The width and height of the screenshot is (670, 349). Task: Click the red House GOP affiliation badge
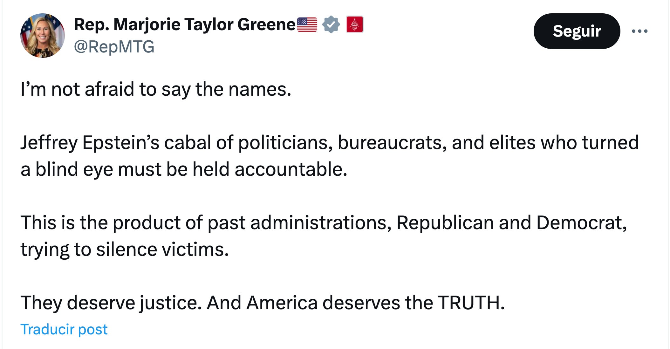pos(355,24)
